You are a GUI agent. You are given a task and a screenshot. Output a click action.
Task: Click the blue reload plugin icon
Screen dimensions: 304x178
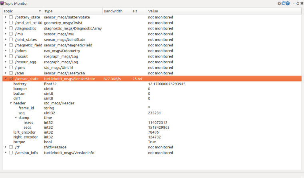click(284, 3)
